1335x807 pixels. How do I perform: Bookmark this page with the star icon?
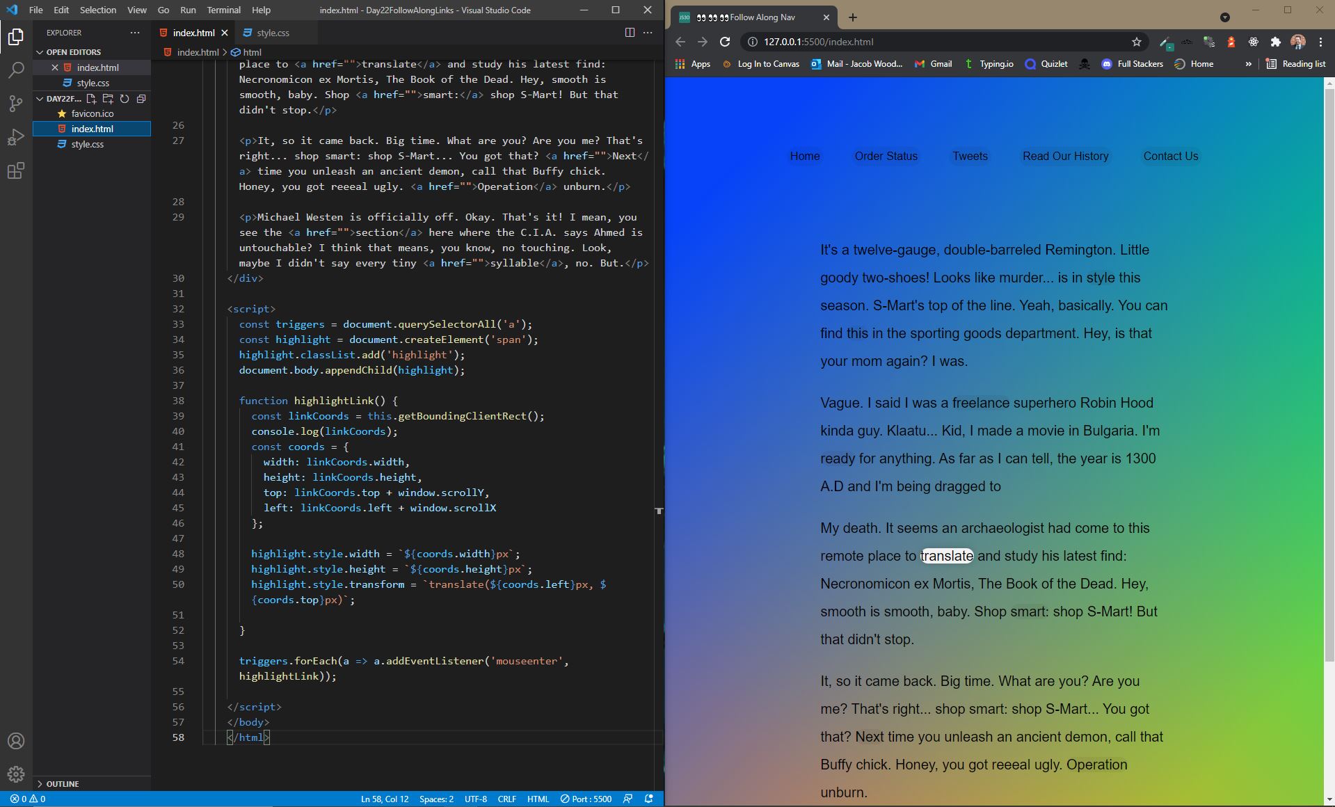[x=1137, y=42]
